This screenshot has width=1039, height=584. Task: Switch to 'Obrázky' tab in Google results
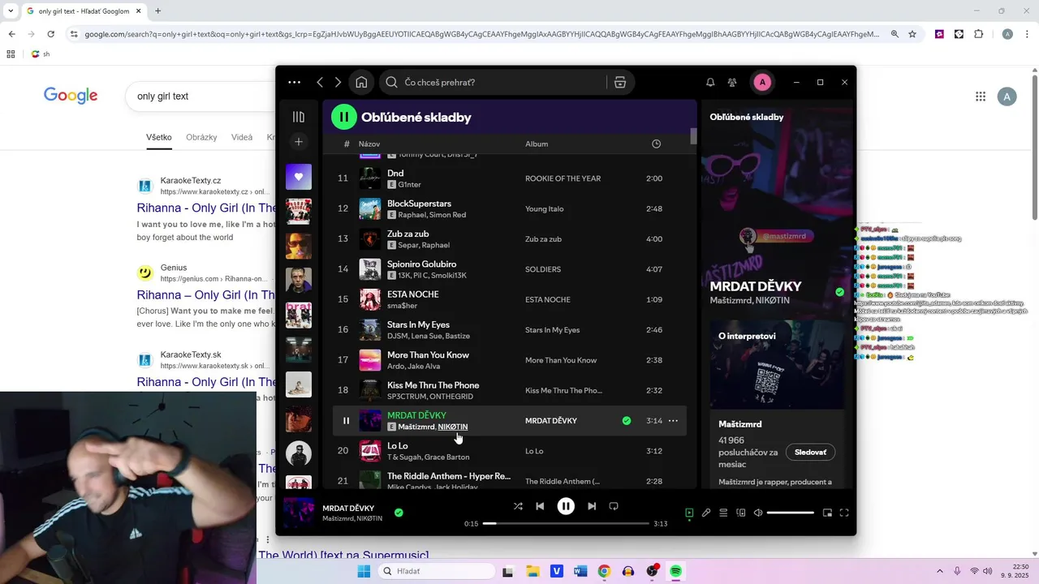201,137
